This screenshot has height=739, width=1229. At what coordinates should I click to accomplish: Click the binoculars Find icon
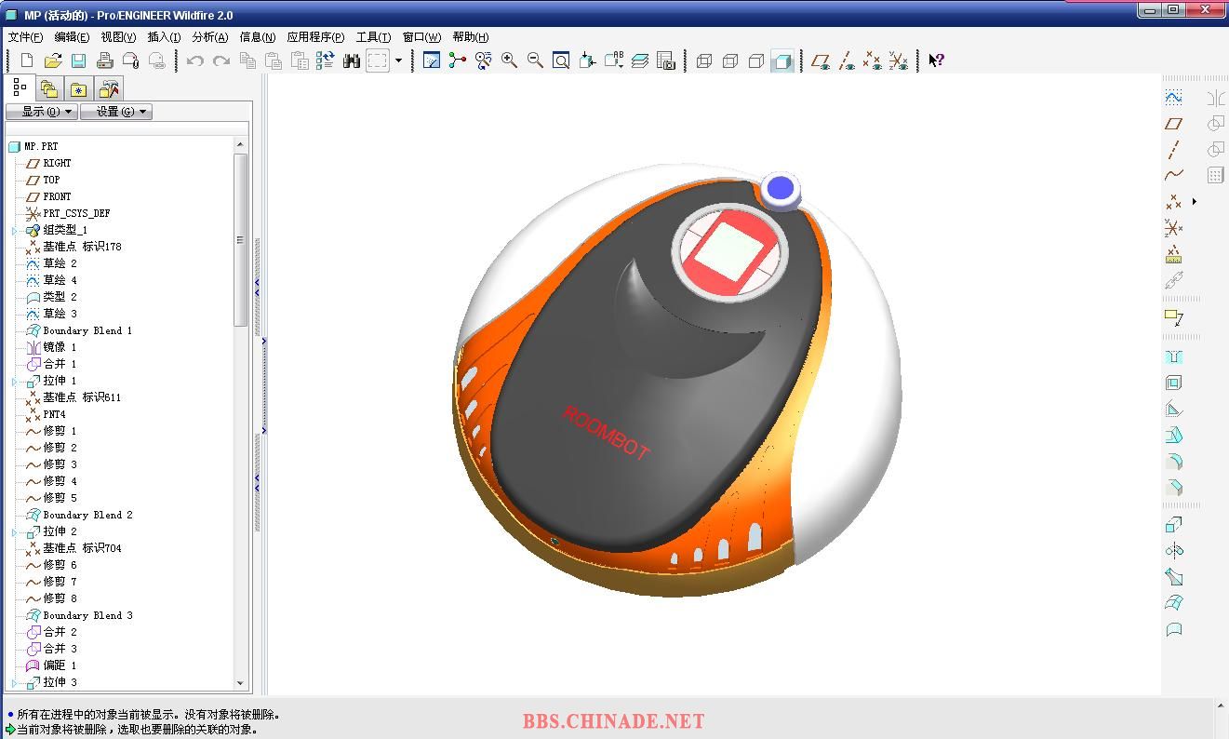[352, 60]
